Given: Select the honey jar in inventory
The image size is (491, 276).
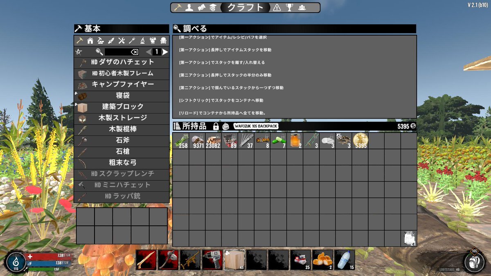Looking at the screenshot, I should 295,141.
